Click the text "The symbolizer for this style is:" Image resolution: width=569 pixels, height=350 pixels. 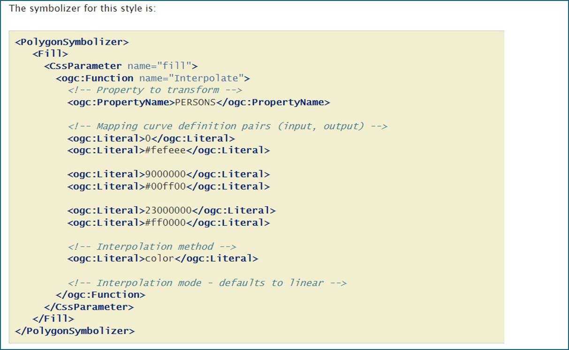point(83,9)
